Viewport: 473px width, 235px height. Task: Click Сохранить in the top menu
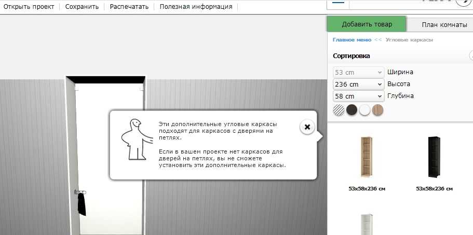[81, 7]
